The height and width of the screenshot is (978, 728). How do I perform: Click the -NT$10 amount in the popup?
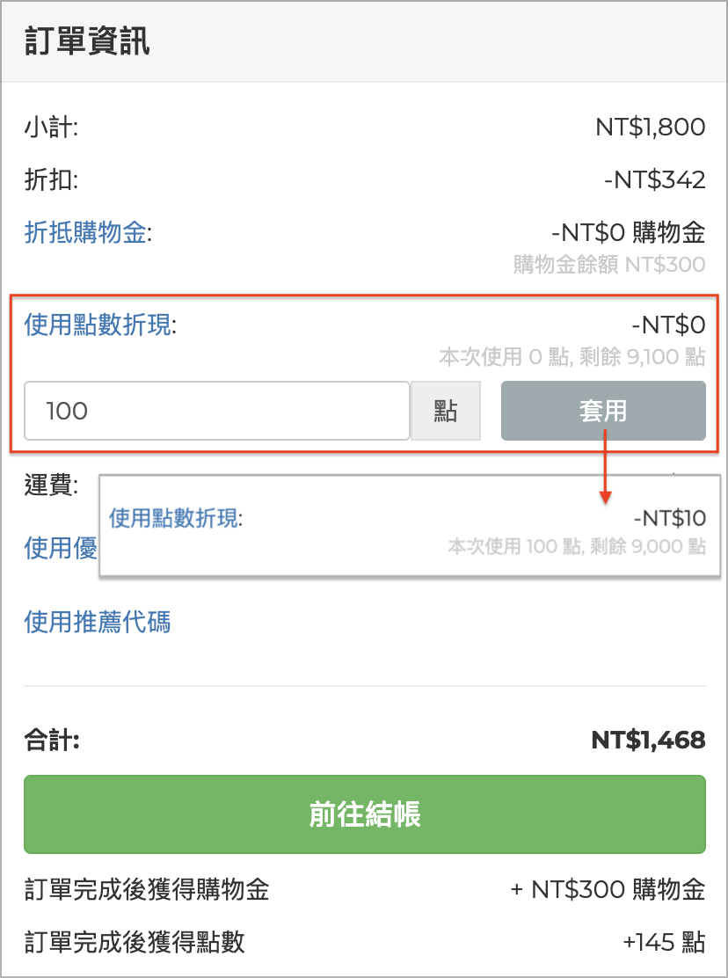669,519
